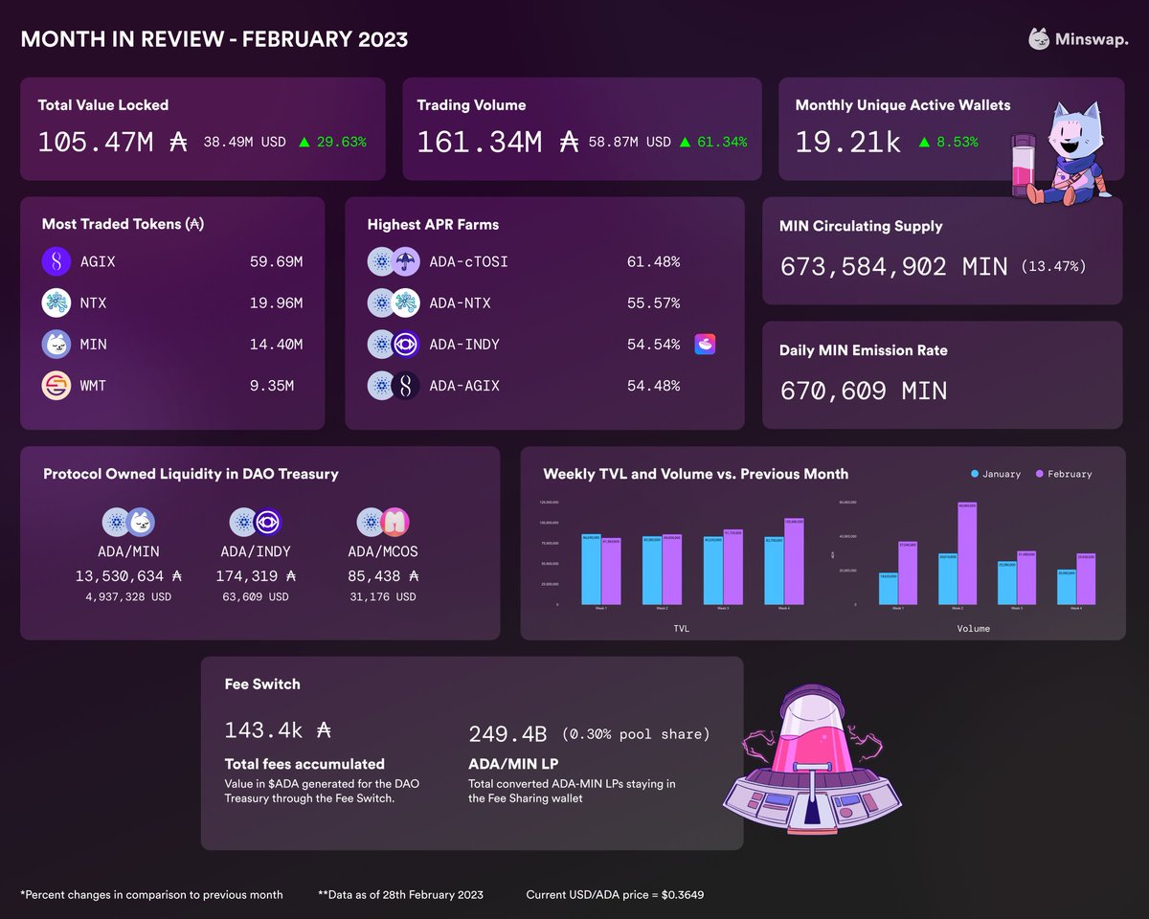Click the 'Data as of 28th February 2023' footnote
This screenshot has height=919, width=1149.
400,894
